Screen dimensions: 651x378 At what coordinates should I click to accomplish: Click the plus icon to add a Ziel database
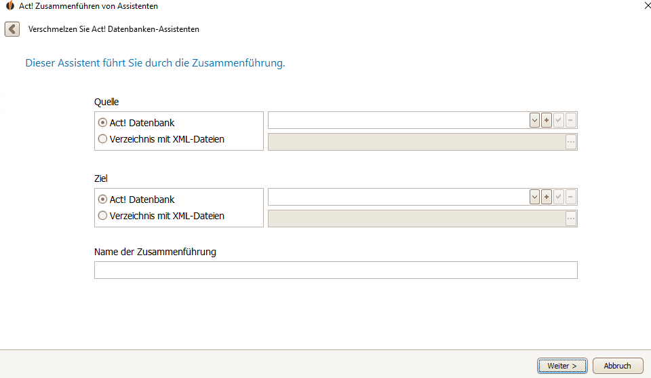pyautogui.click(x=547, y=197)
